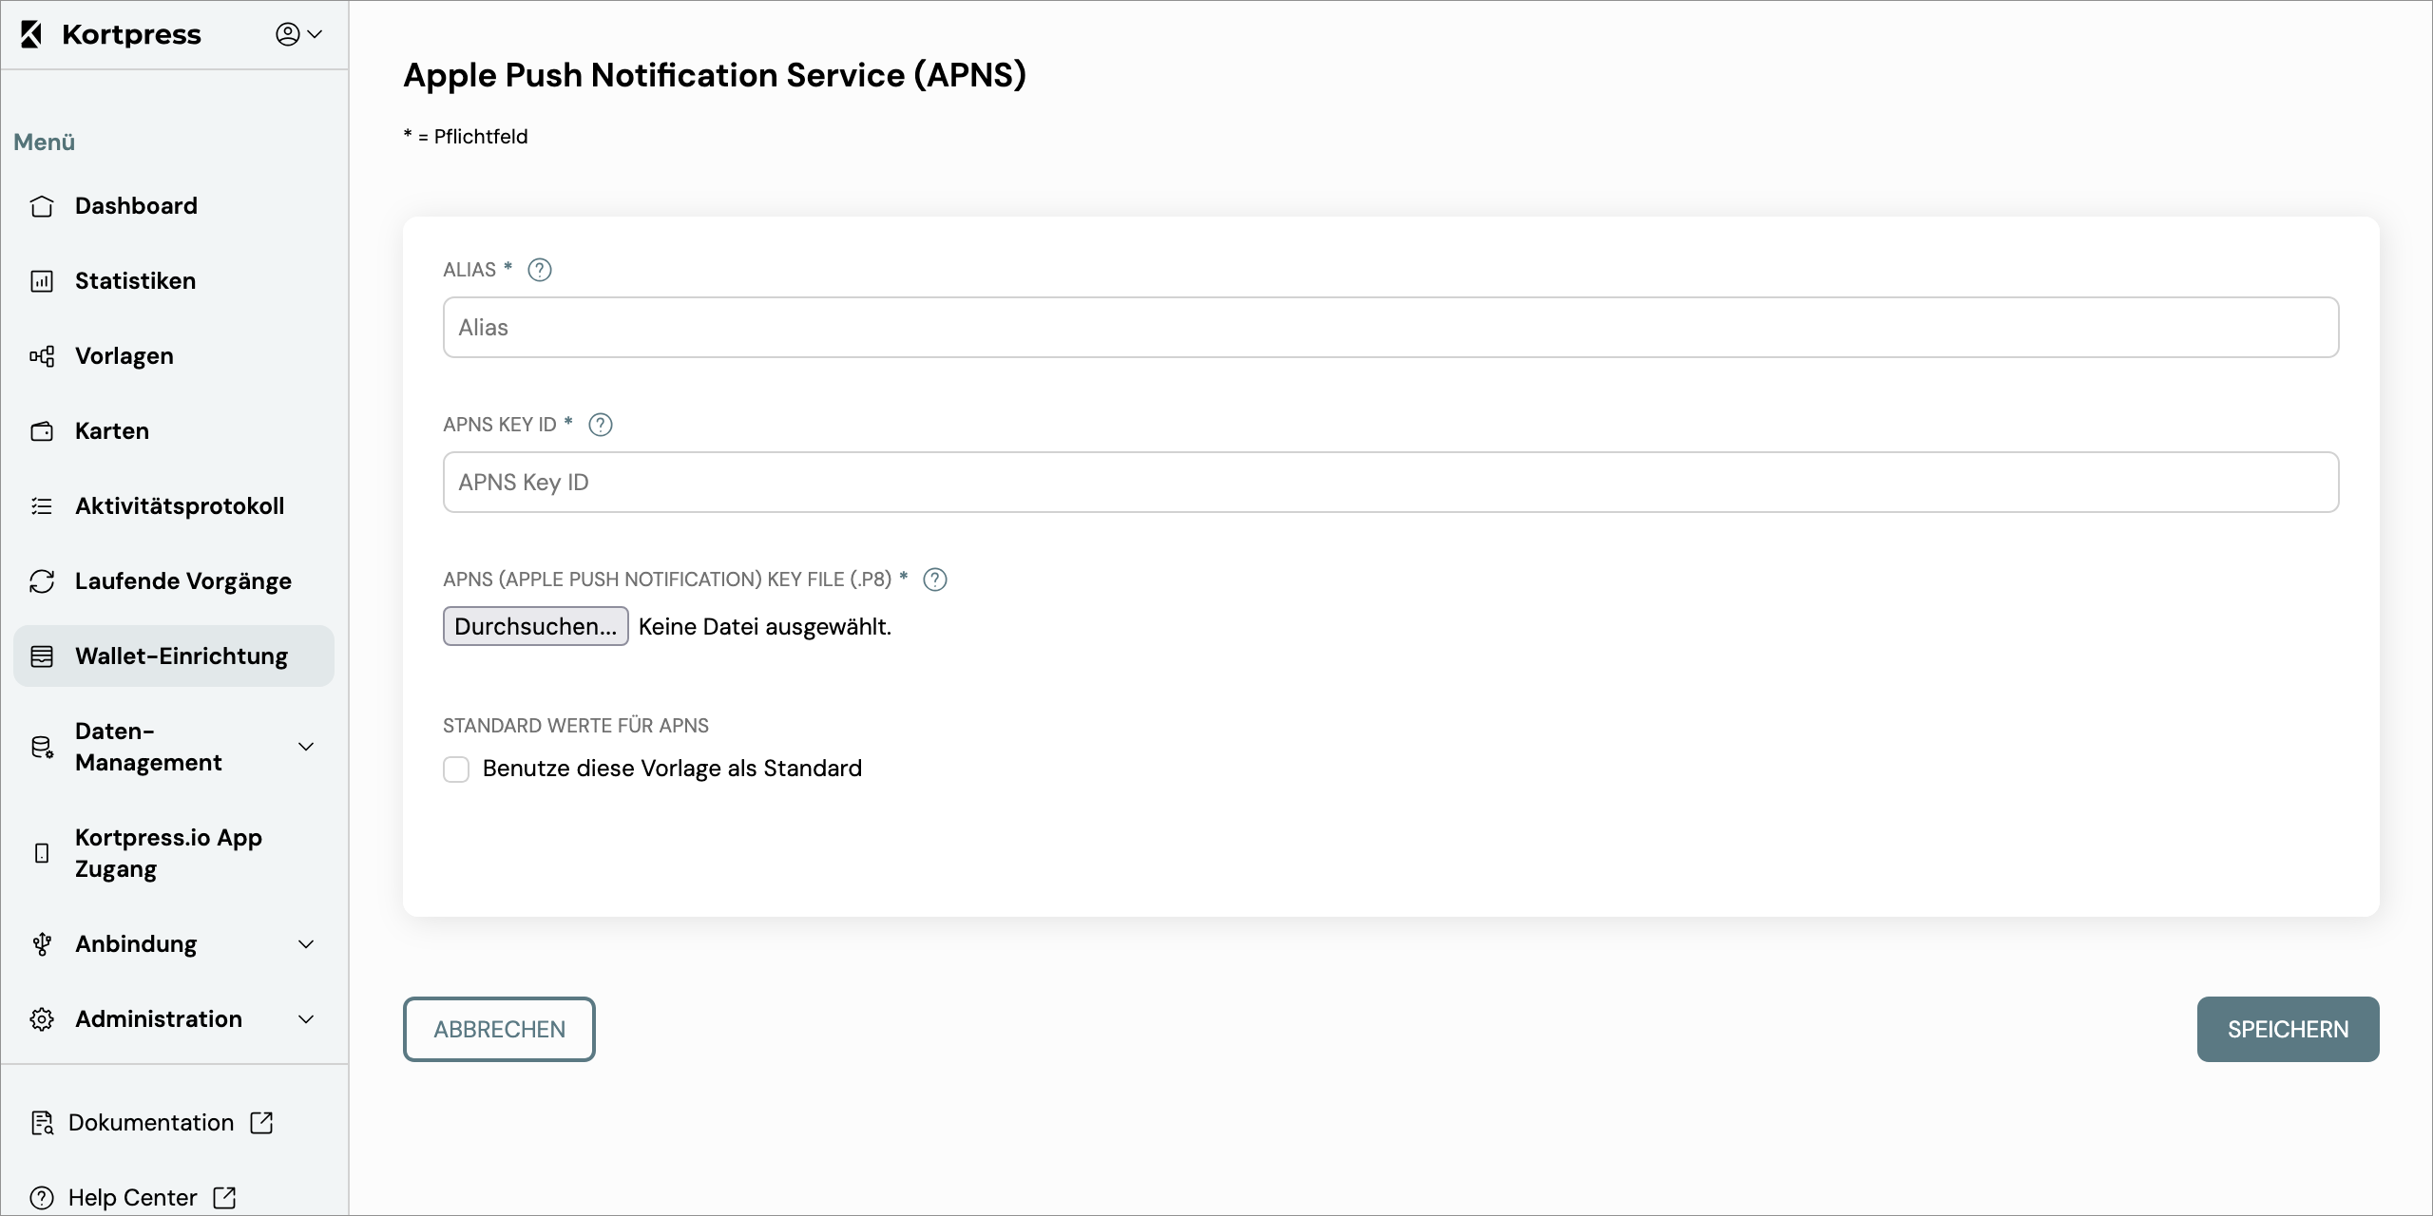Click the Kortpress logo icon
The height and width of the screenshot is (1216, 2433).
(31, 34)
